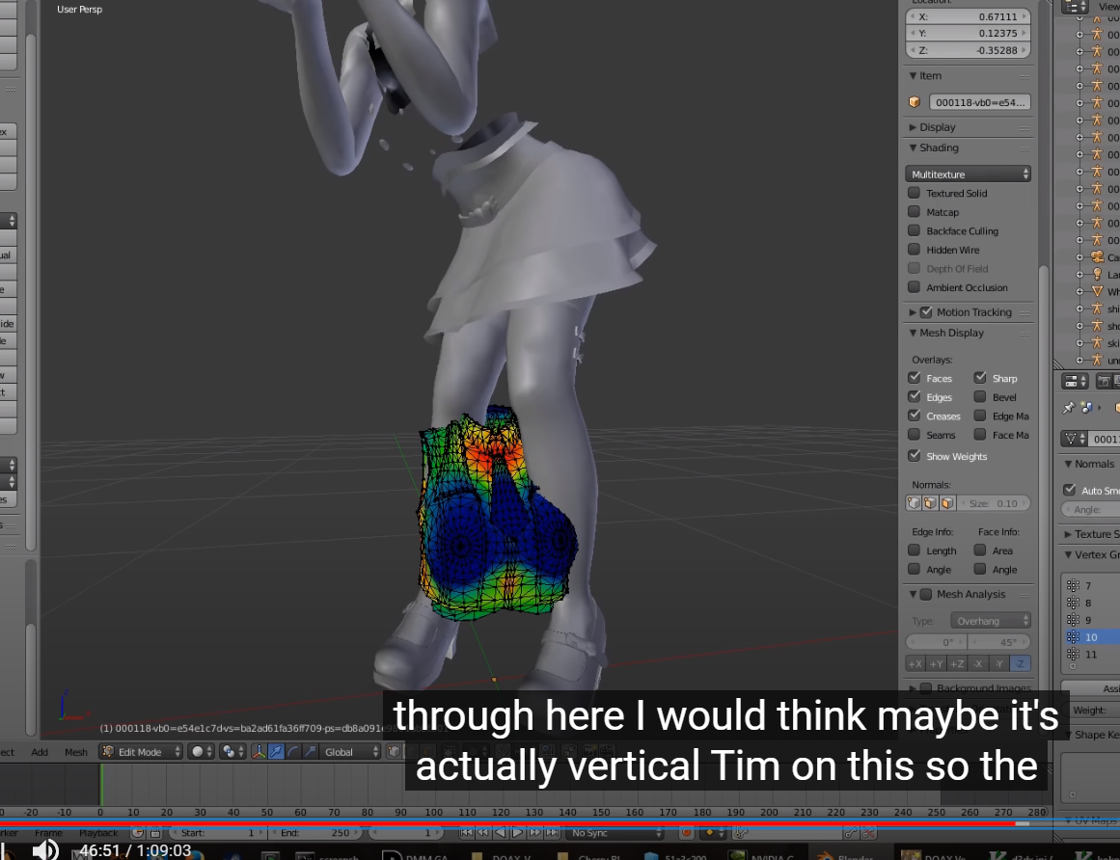
Task: Play the animation forward
Action: [x=517, y=833]
